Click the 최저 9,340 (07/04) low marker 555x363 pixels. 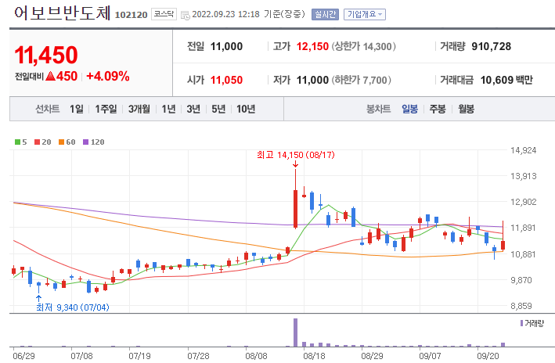coord(73,307)
